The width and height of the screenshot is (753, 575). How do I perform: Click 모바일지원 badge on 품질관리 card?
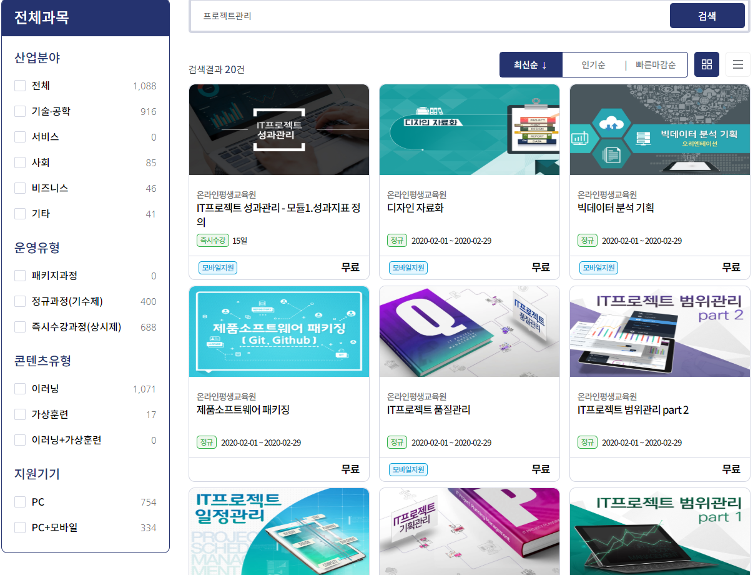408,469
